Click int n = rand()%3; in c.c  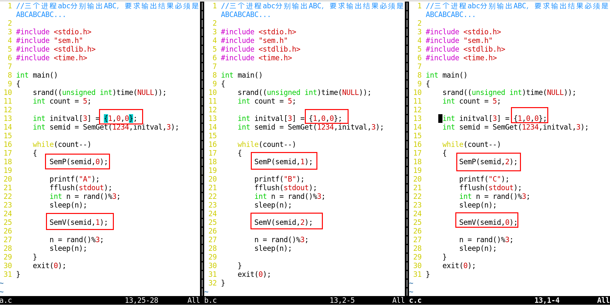[495, 196]
